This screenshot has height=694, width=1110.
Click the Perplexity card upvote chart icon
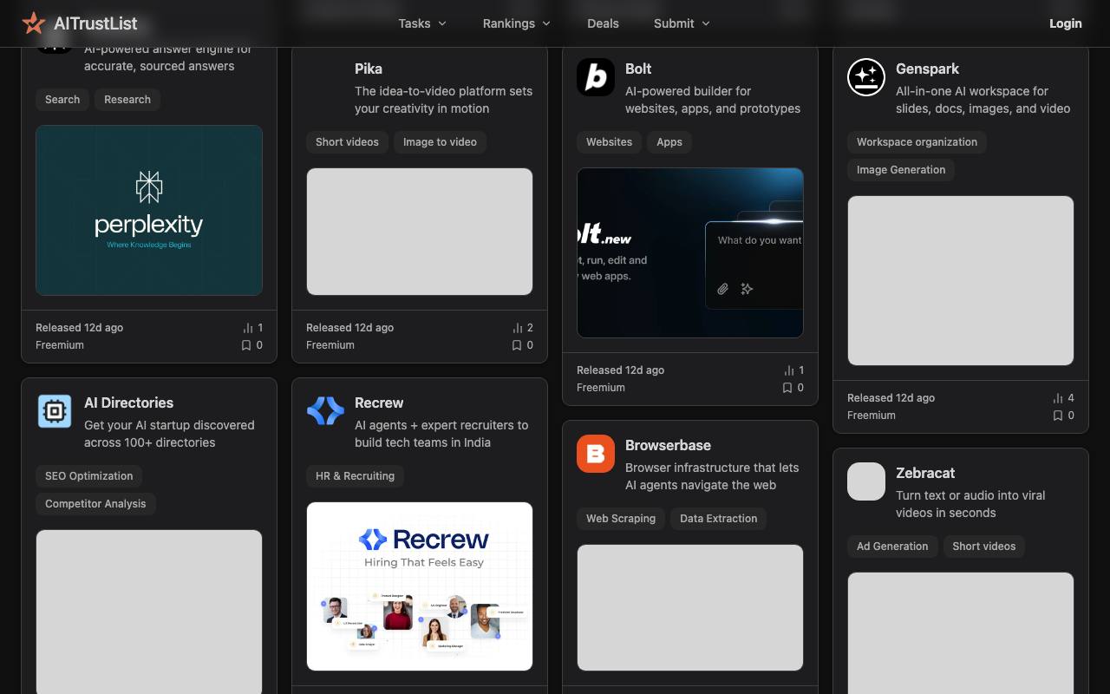tap(248, 328)
